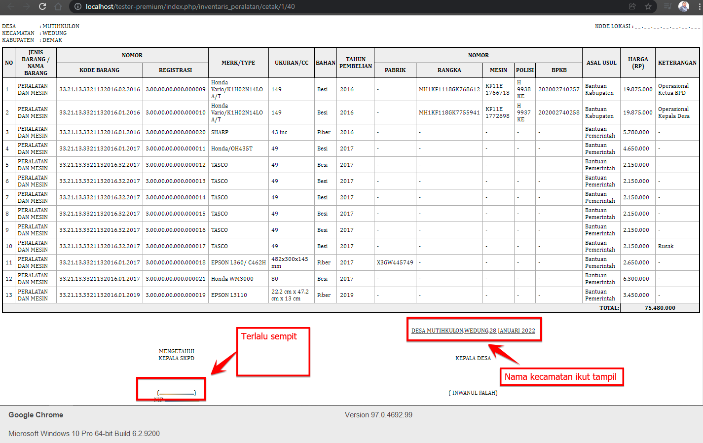Reload the current page

point(42,7)
